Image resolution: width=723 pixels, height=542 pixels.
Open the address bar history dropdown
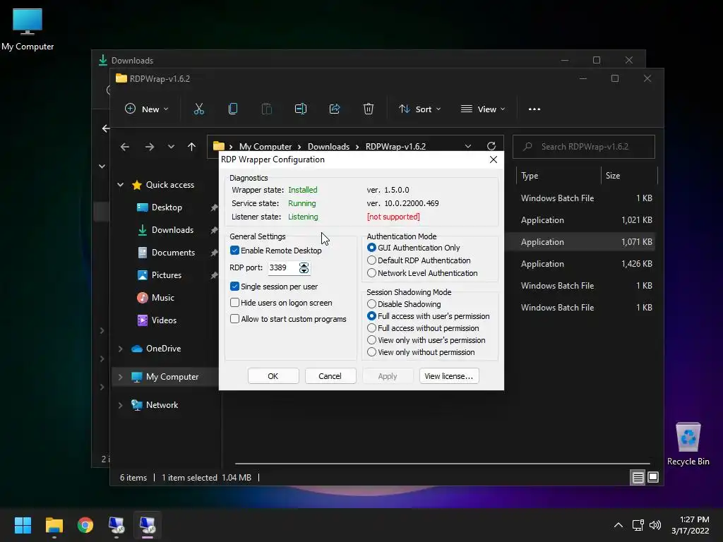coord(468,146)
